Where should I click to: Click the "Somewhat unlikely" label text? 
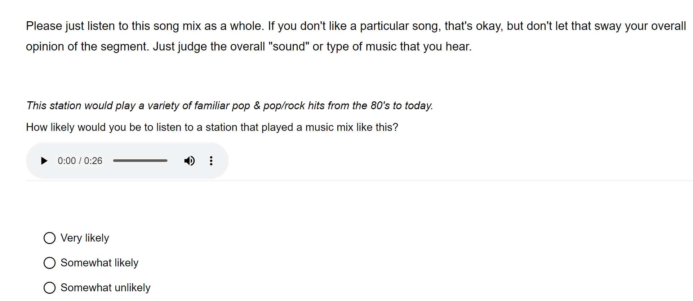click(106, 288)
